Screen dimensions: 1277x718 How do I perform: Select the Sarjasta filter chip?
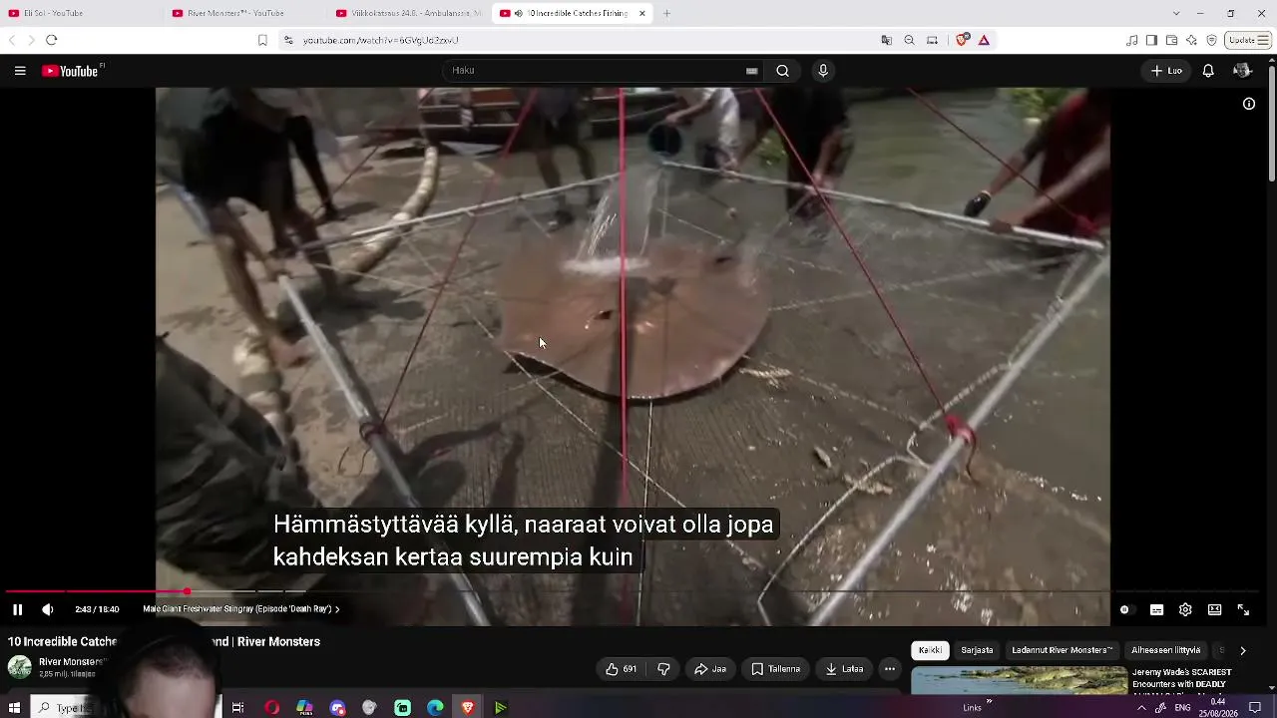tap(977, 650)
